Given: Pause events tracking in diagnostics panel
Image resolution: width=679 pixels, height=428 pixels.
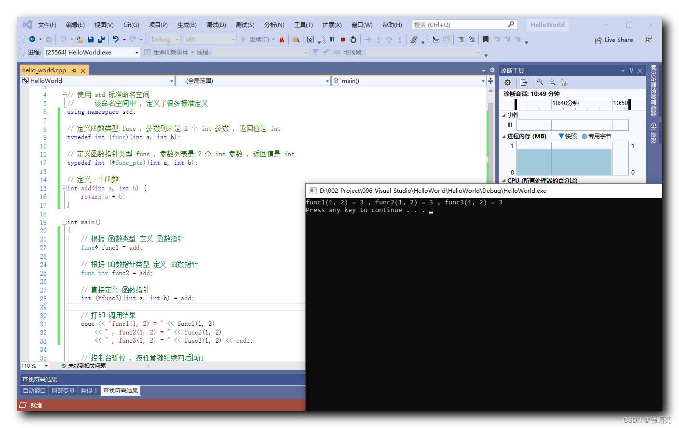Looking at the screenshot, I should point(510,125).
